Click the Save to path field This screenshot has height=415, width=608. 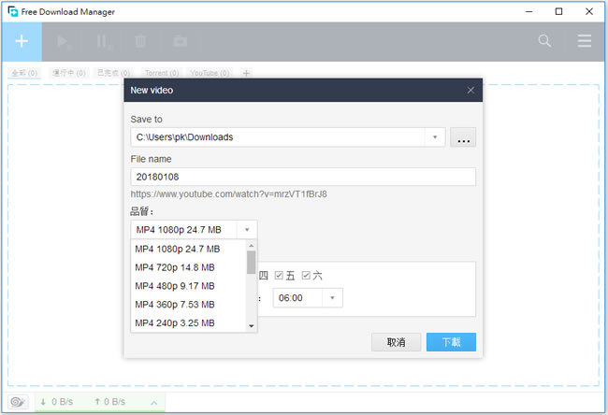pos(278,137)
